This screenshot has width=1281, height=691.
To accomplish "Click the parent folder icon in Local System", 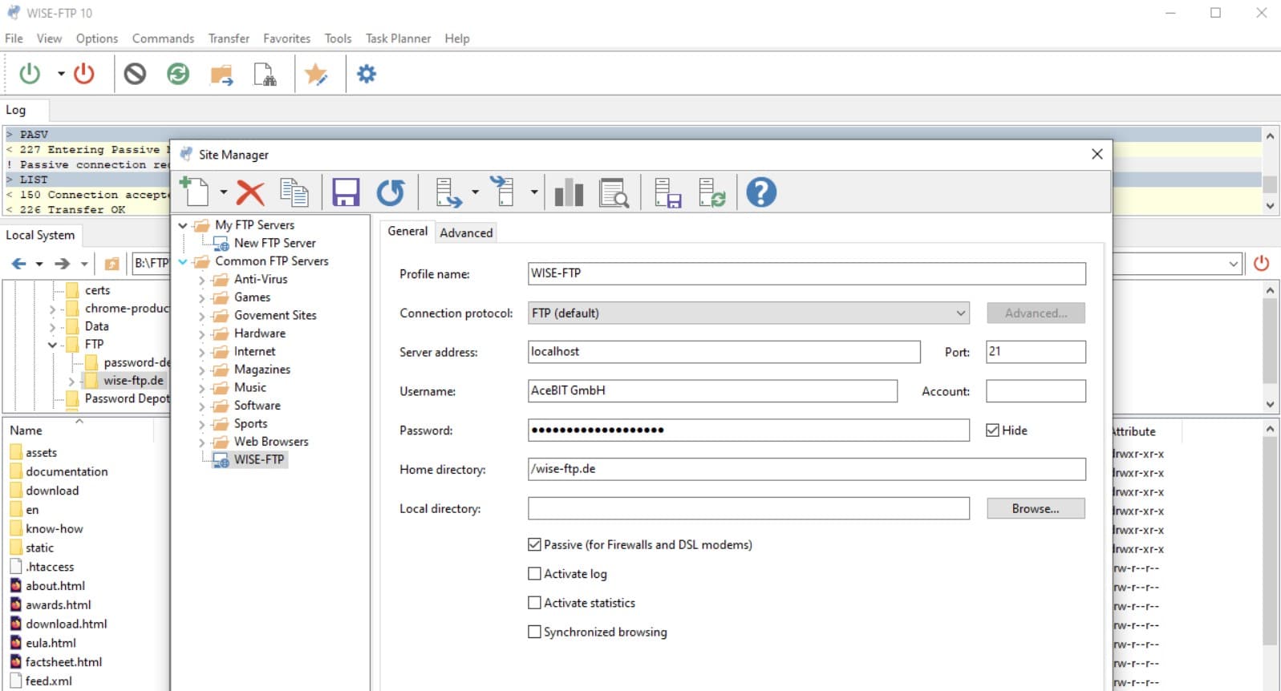I will pos(112,263).
